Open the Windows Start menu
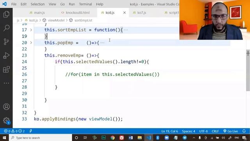 coord(4,137)
